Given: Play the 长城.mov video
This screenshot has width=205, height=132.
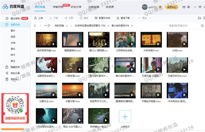Looking at the screenshot, I should coord(184,44).
